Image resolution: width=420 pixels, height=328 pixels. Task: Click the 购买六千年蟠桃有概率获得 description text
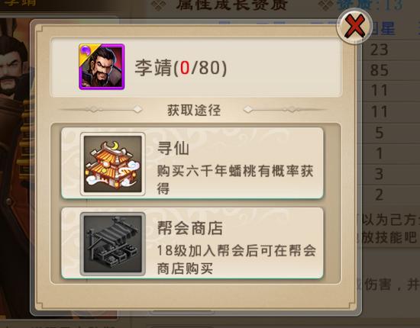click(235, 179)
